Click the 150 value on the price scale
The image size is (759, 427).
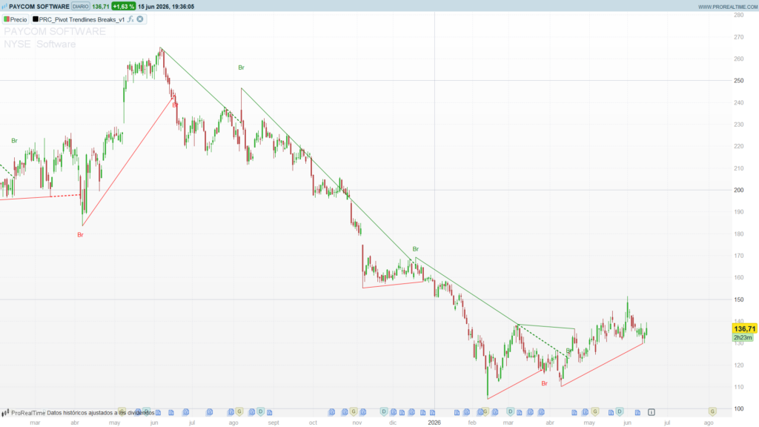[739, 299]
